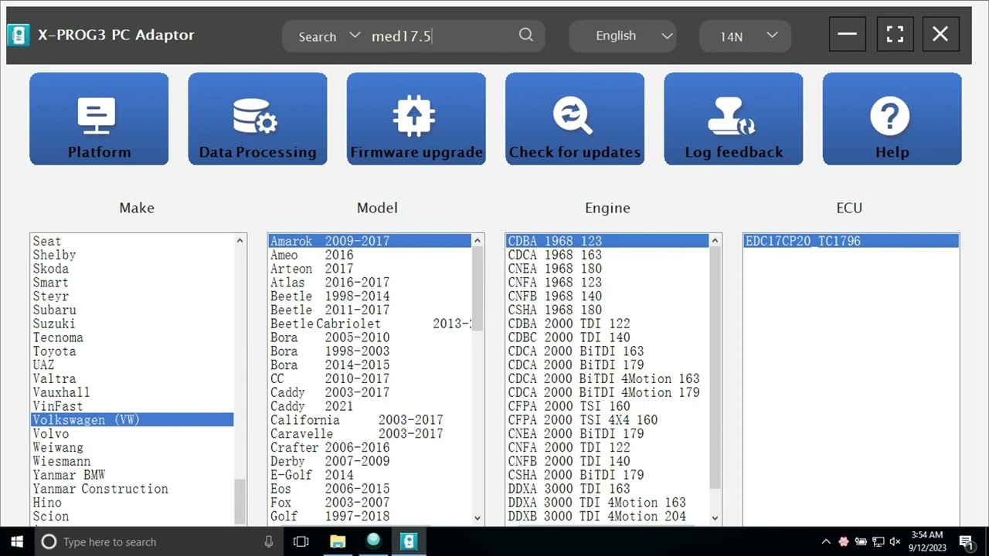Select Amarok 2009-2017 model
The height and width of the screenshot is (556, 989).
click(369, 241)
